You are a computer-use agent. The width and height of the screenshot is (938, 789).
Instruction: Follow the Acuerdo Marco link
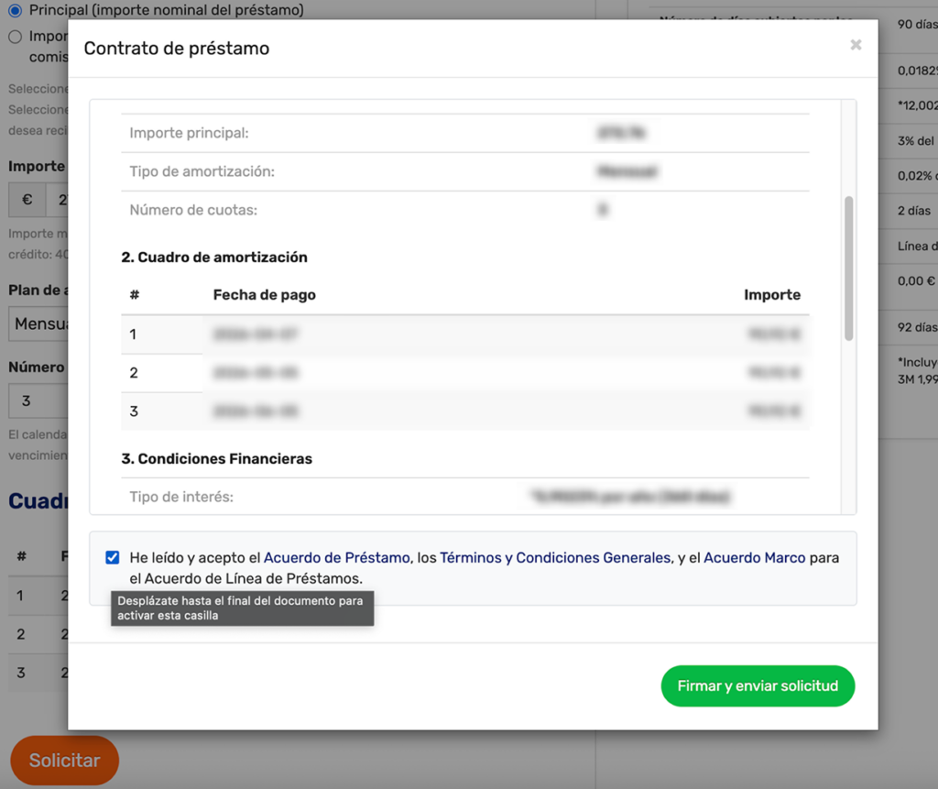coord(754,557)
